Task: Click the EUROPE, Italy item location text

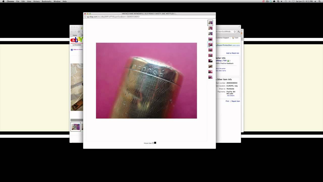Action: (232, 86)
